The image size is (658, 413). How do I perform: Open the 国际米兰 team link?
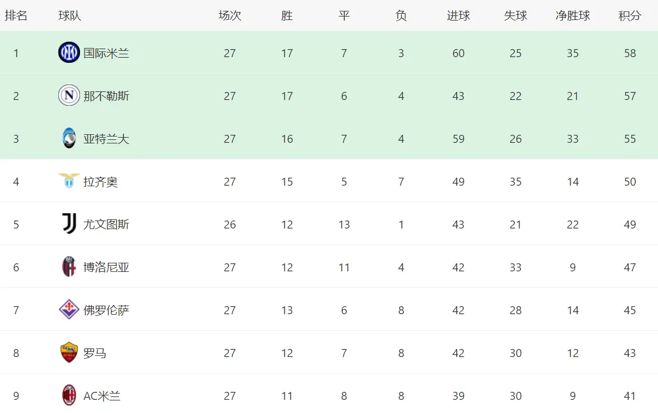(106, 53)
